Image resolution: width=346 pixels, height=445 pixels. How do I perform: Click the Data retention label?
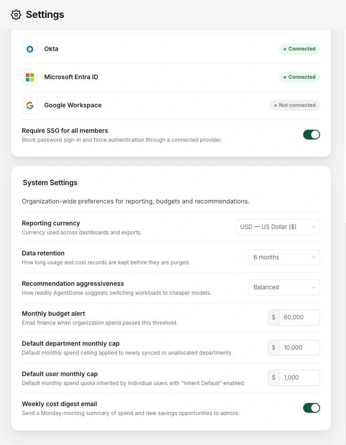43,253
